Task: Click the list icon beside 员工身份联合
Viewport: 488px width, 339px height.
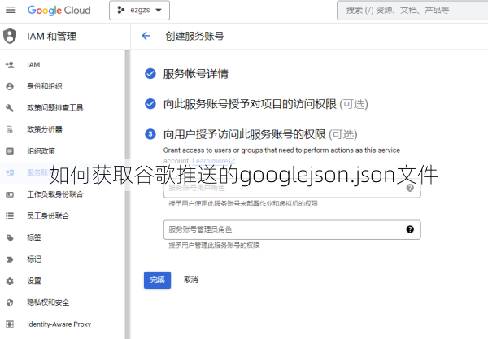Action: (10, 216)
